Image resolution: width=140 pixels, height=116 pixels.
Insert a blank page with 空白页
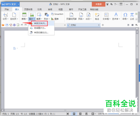tap(14, 15)
